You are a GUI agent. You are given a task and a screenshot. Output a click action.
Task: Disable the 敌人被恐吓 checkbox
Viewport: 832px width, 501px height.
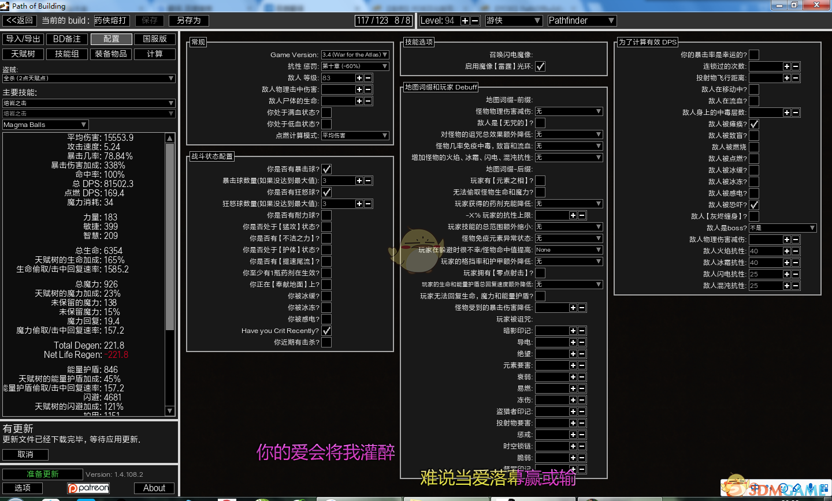(754, 205)
